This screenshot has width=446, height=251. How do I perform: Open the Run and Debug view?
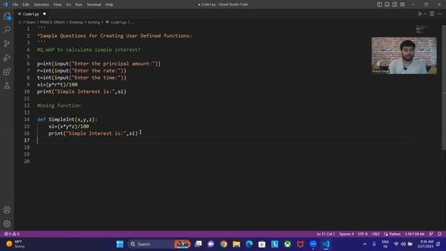click(7, 57)
